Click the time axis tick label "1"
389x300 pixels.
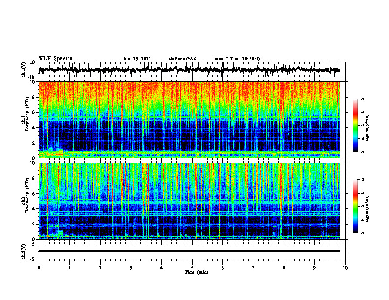(69, 268)
